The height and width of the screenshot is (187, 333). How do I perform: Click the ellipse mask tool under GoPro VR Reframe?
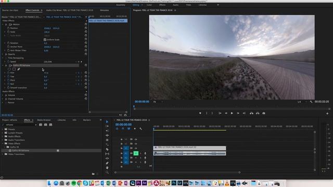tap(9, 69)
